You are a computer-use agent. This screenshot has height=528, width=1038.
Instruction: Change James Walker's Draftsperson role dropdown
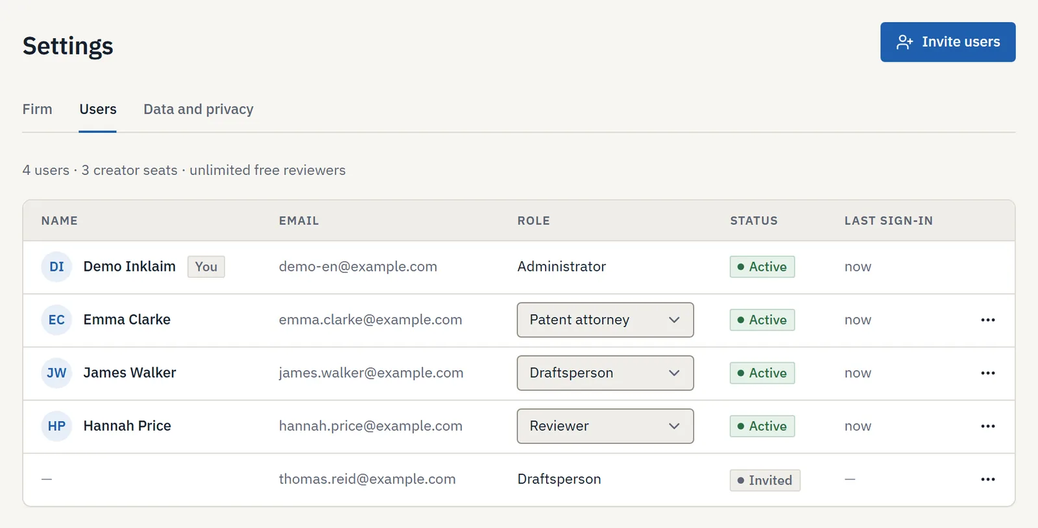605,373
